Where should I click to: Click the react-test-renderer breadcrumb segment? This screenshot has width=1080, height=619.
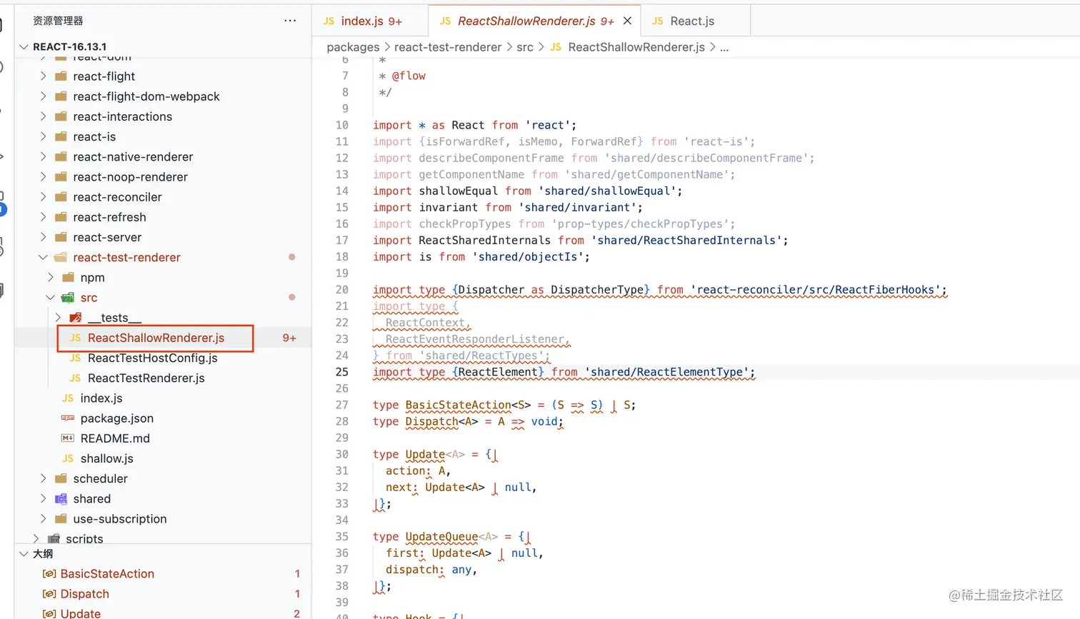tap(448, 47)
